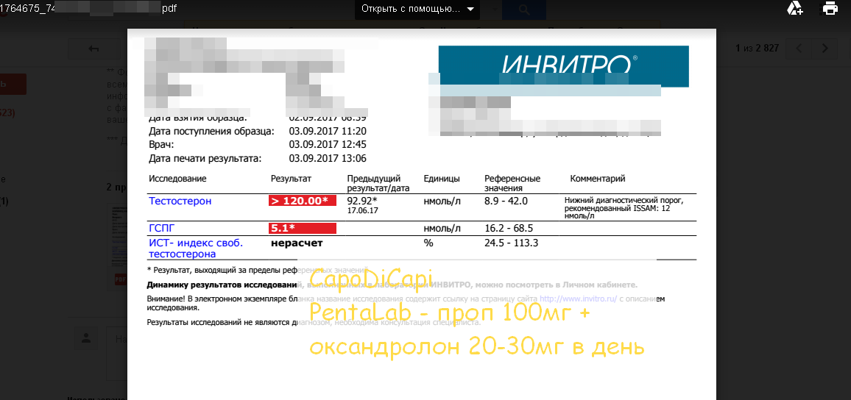The image size is (851, 400).
Task: Click the 'Единицы' column header
Action: [x=441, y=179]
